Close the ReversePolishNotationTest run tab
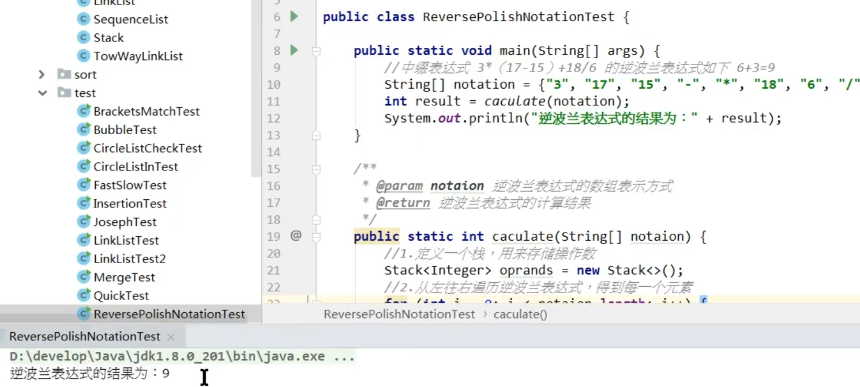 pyautogui.click(x=171, y=337)
